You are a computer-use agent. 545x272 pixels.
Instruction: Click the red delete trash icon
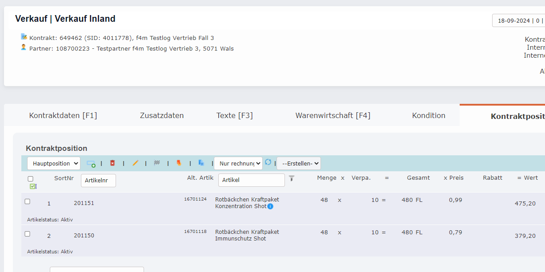click(112, 163)
